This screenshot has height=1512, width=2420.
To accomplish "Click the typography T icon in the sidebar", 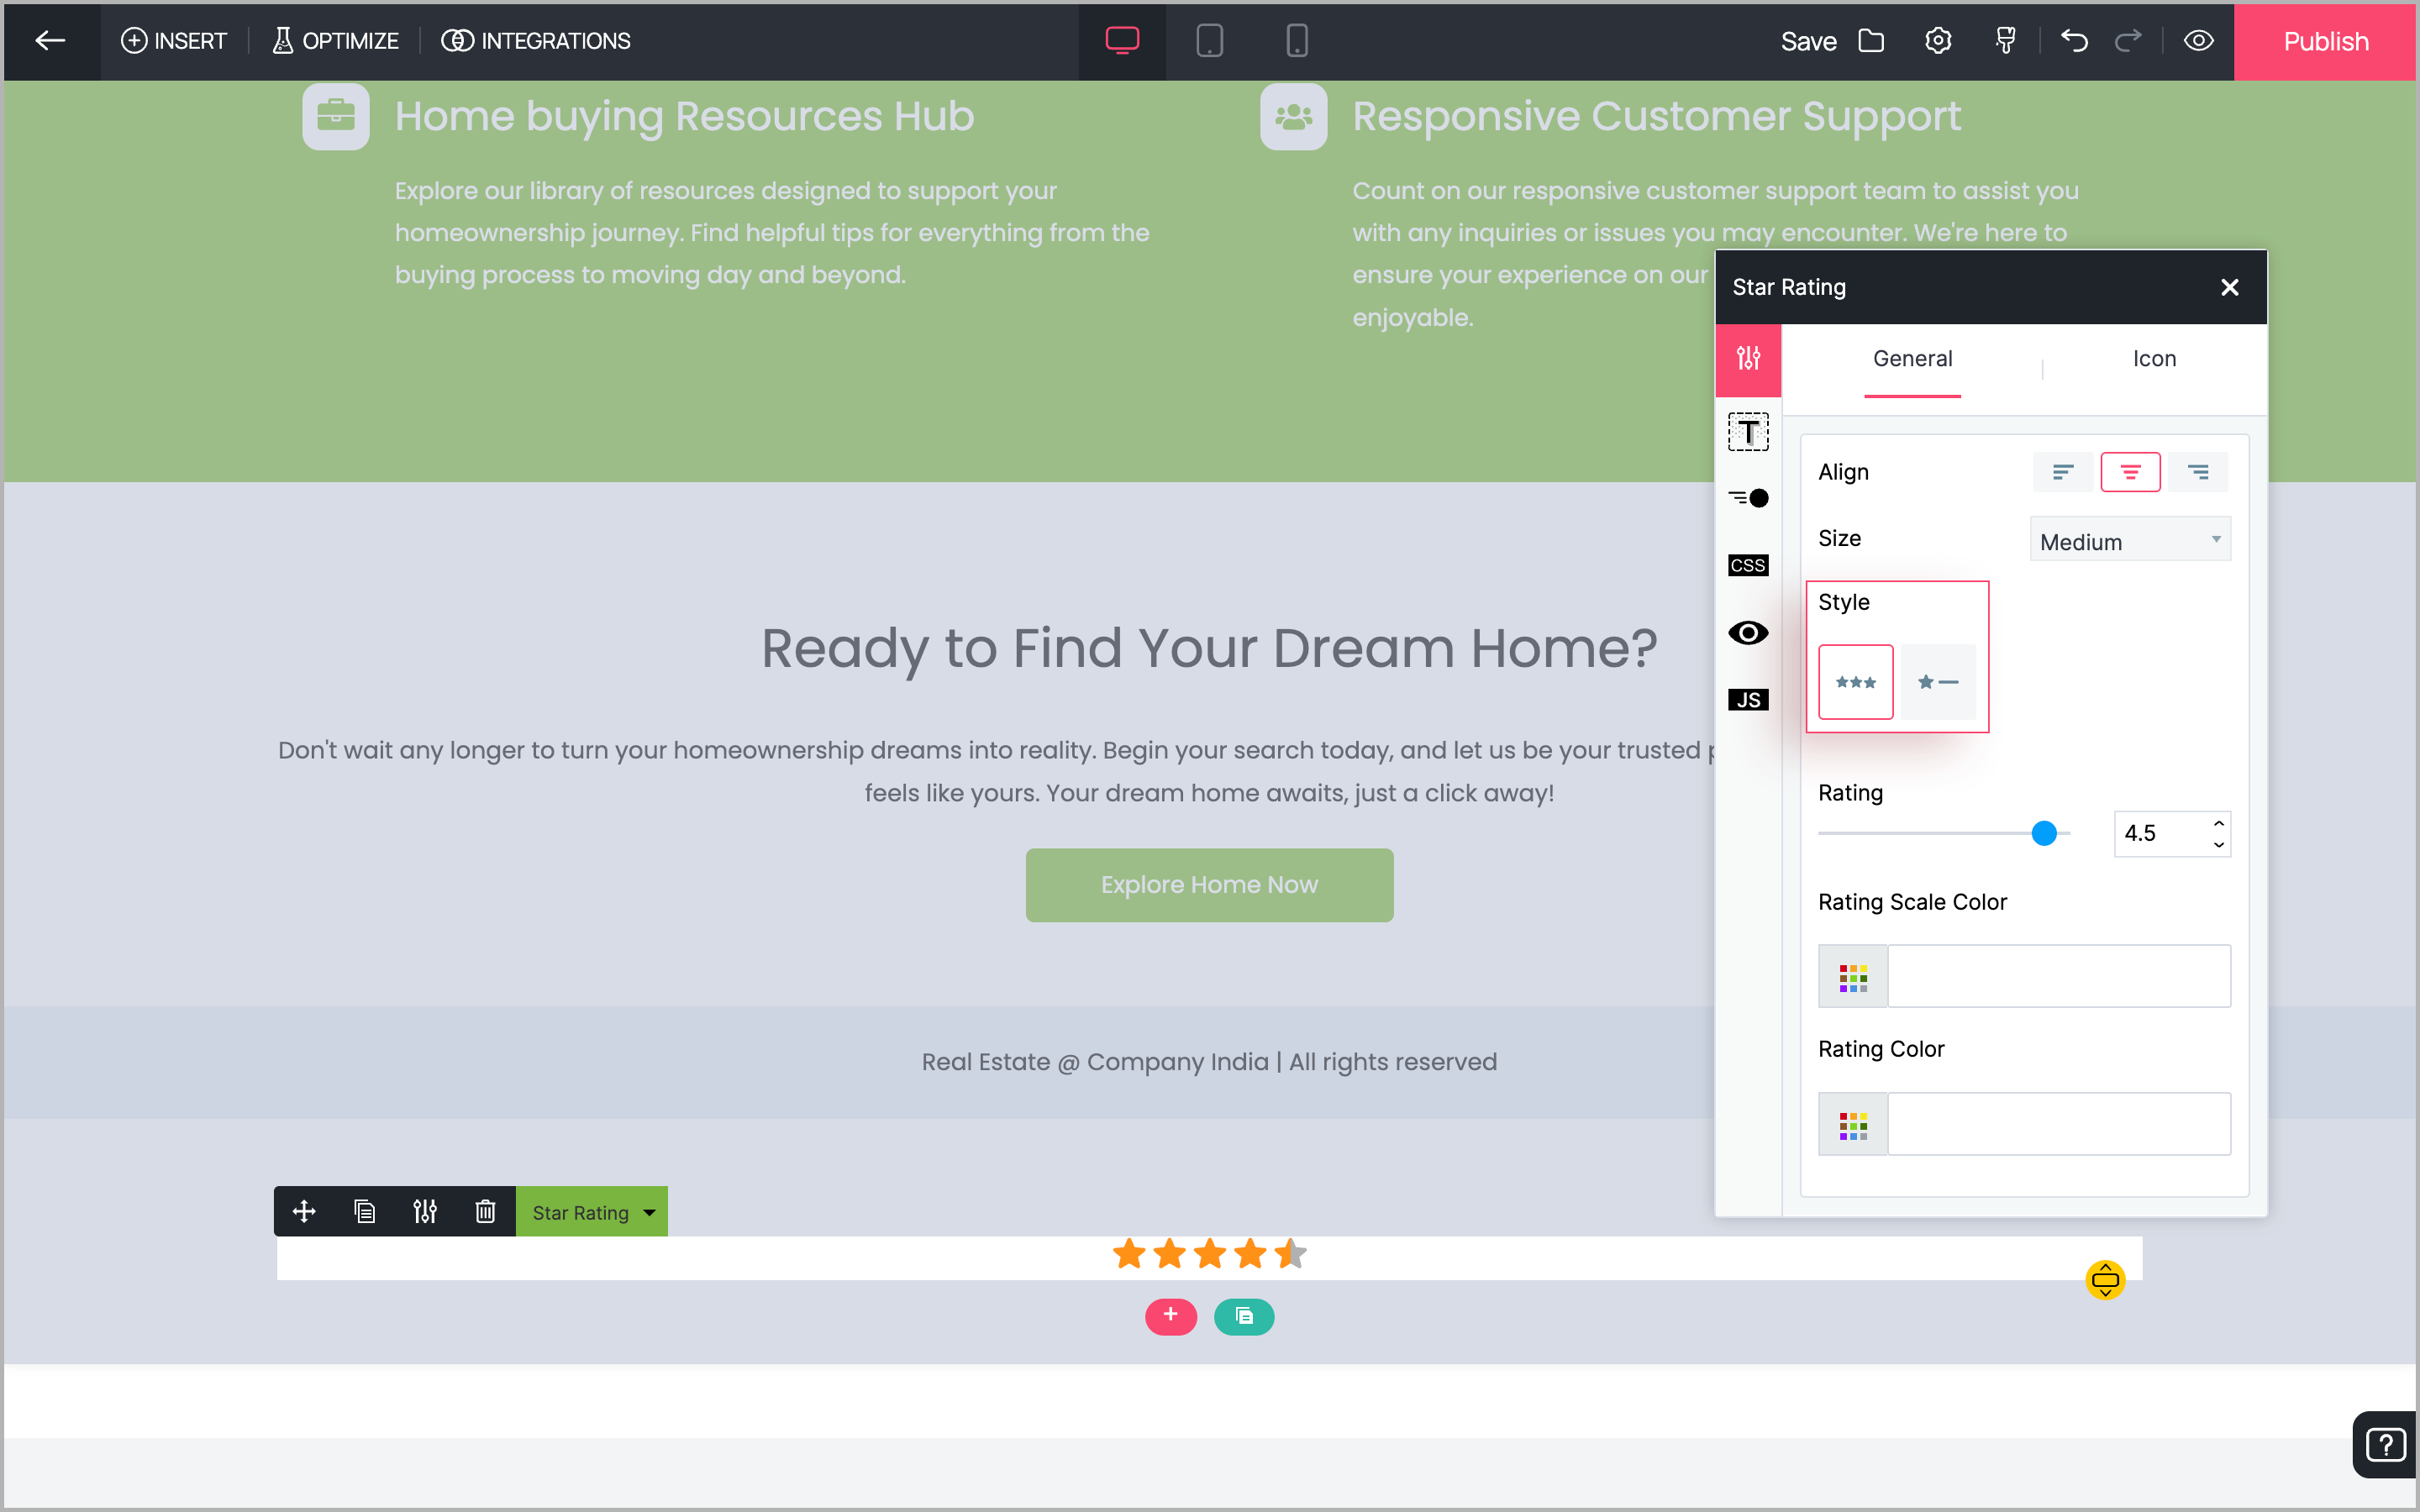I will tap(1747, 432).
